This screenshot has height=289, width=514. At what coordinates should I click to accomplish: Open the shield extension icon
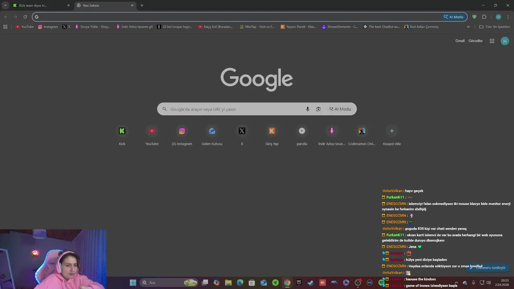coord(474,17)
